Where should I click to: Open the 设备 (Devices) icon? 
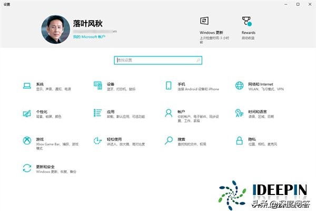coord(98,85)
